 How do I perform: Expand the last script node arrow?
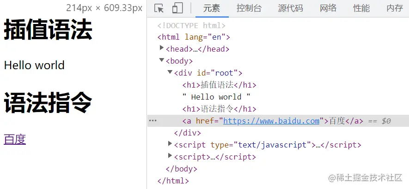170,156
